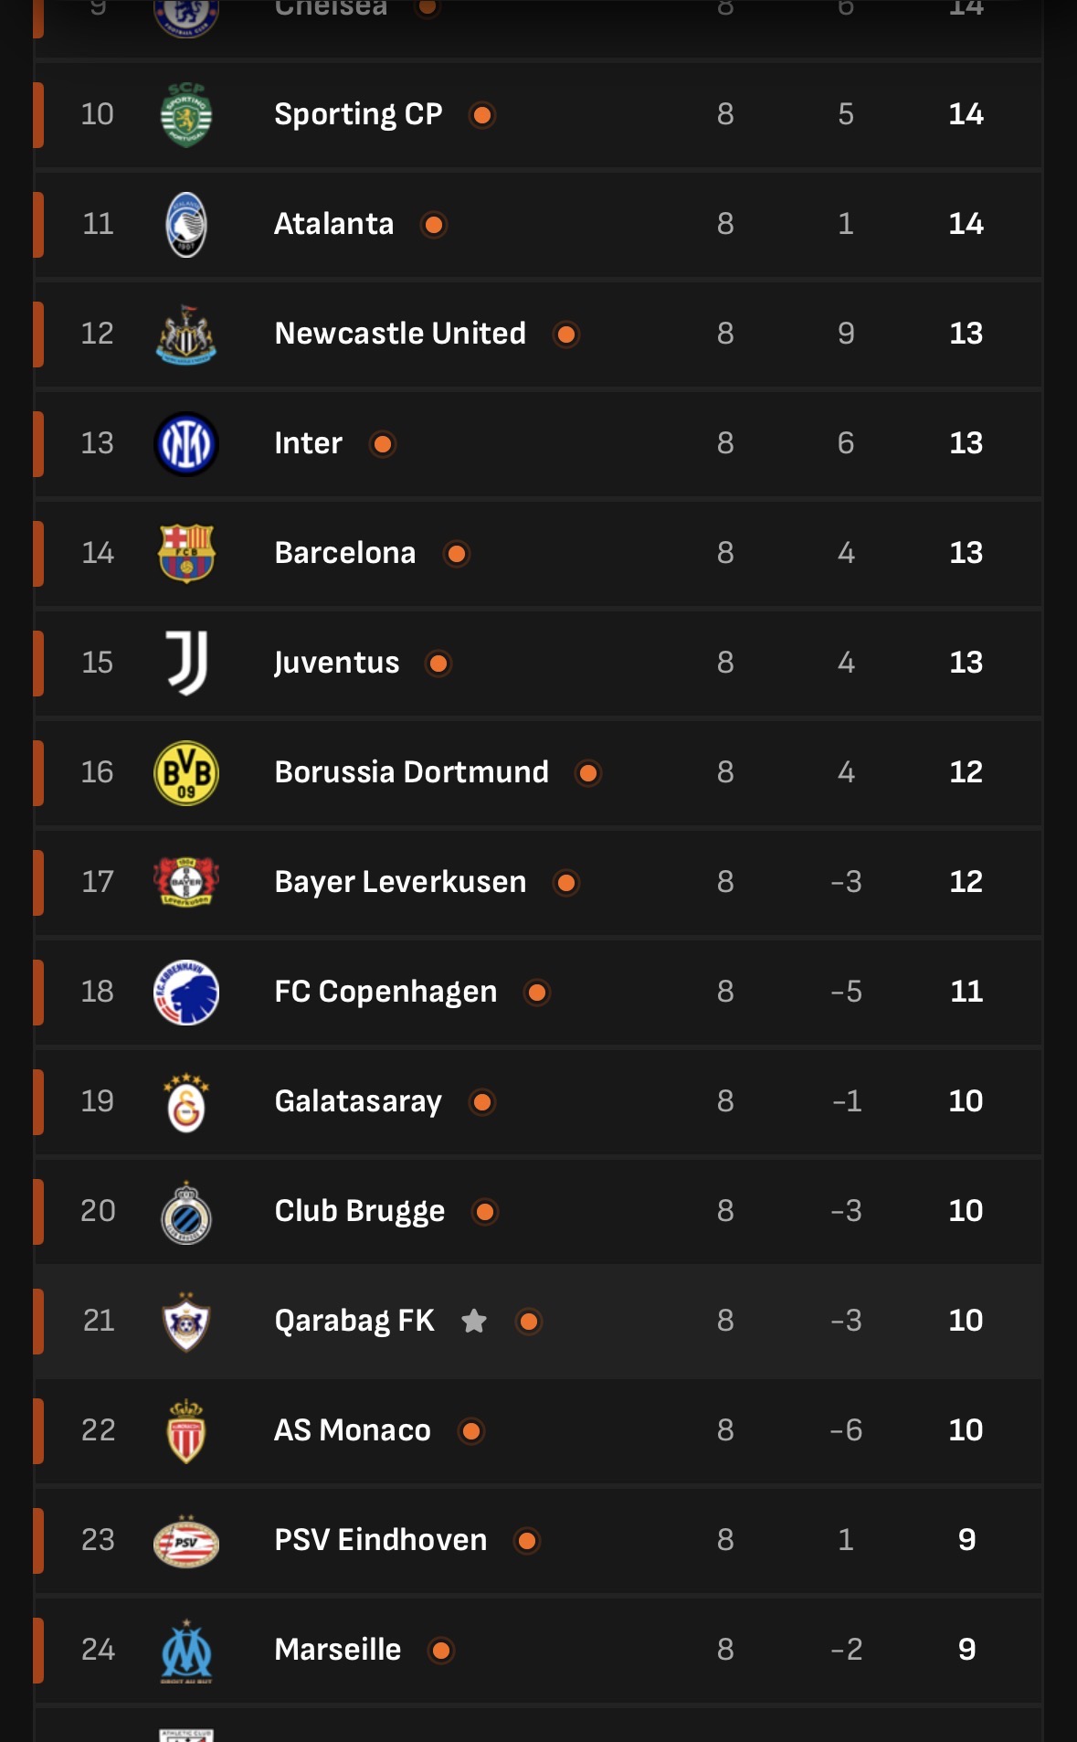The width and height of the screenshot is (1077, 1742).
Task: Open the Club Brugge team name link
Action: 360,1211
